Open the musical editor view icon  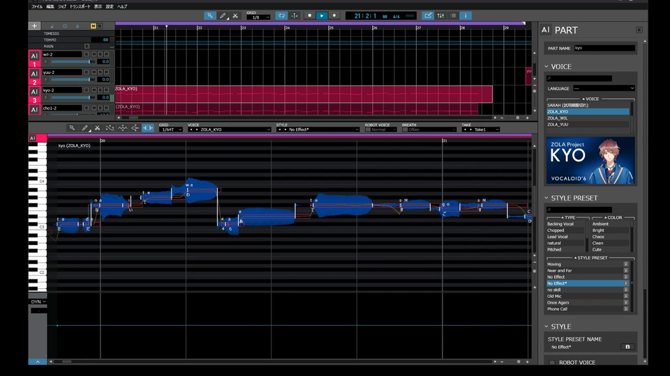click(427, 16)
